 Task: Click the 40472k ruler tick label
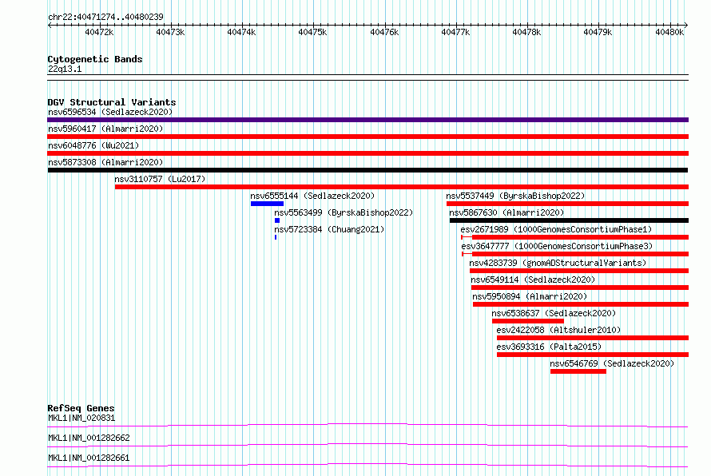[x=99, y=32]
